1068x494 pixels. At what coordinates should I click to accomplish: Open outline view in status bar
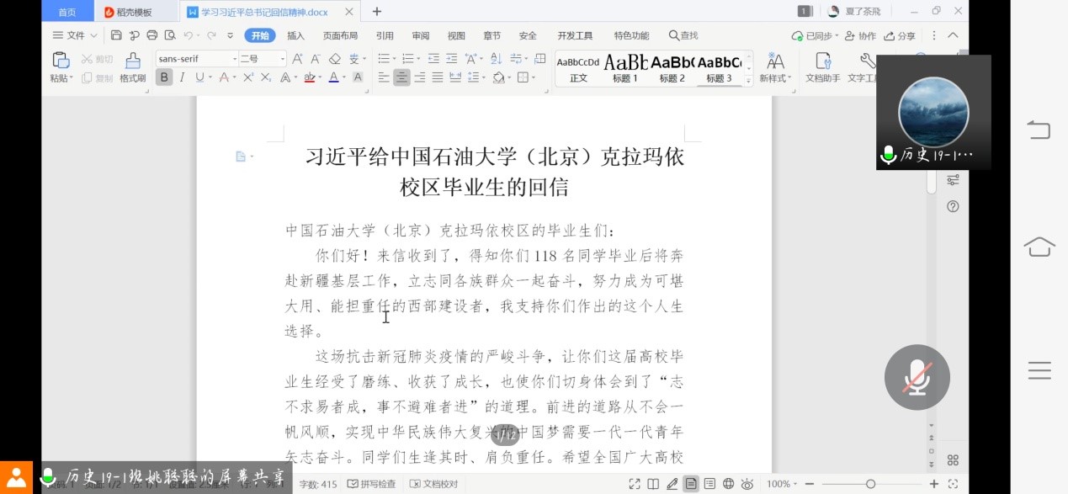click(x=709, y=484)
